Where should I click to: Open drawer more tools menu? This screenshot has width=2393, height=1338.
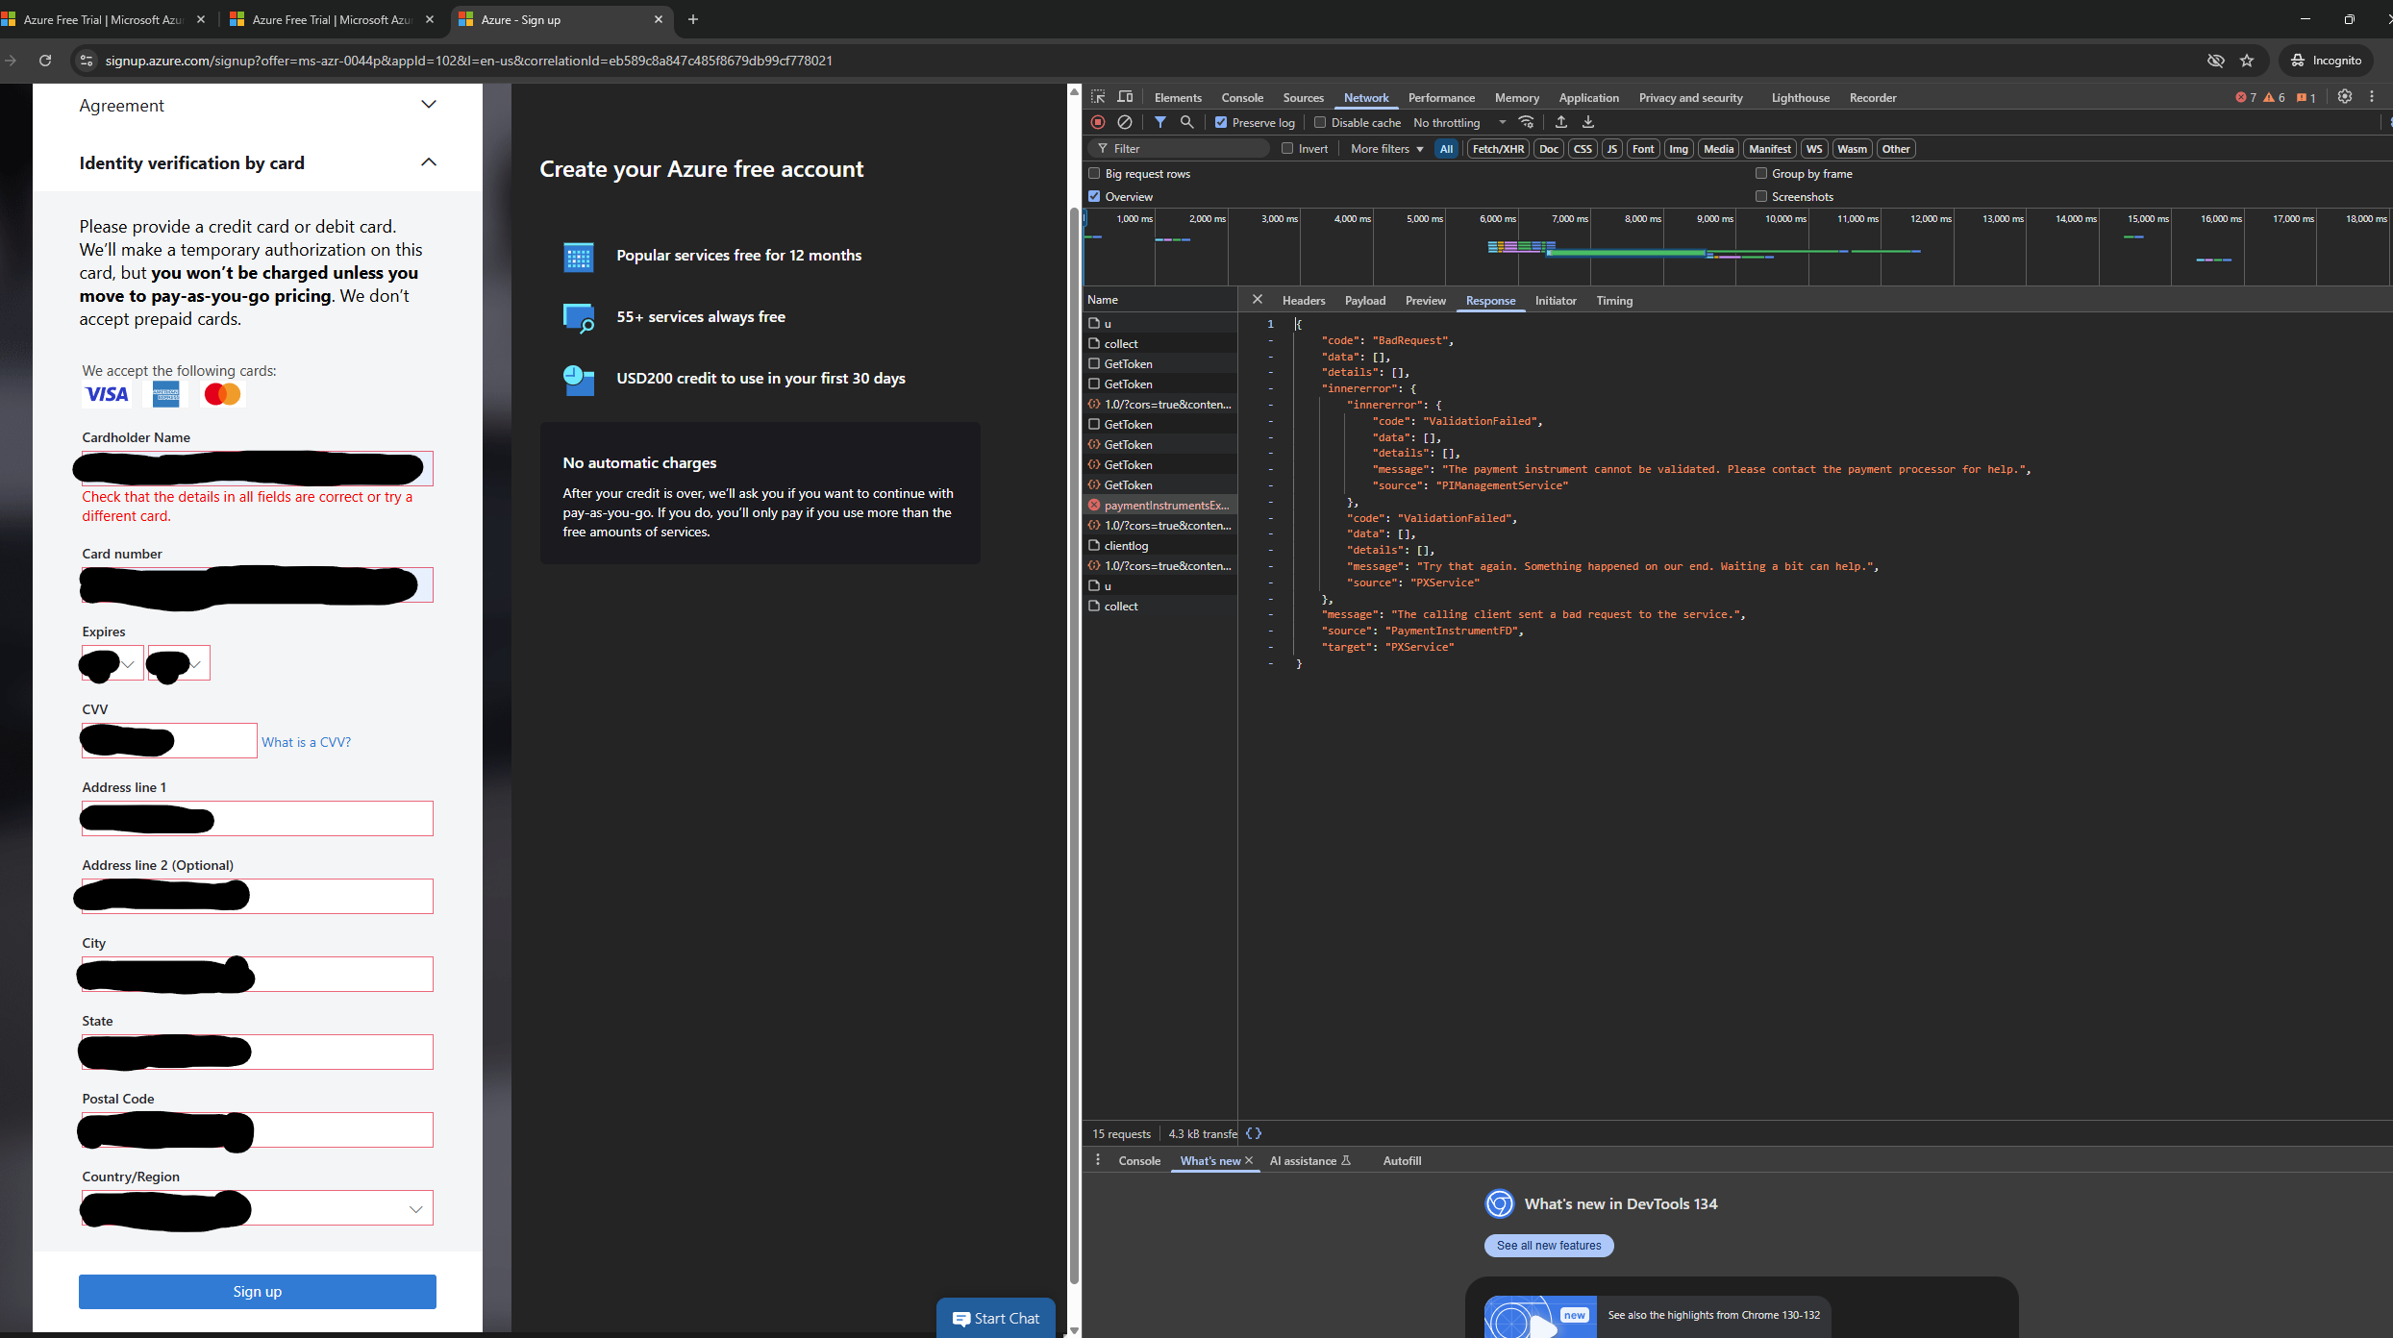tap(1098, 1160)
